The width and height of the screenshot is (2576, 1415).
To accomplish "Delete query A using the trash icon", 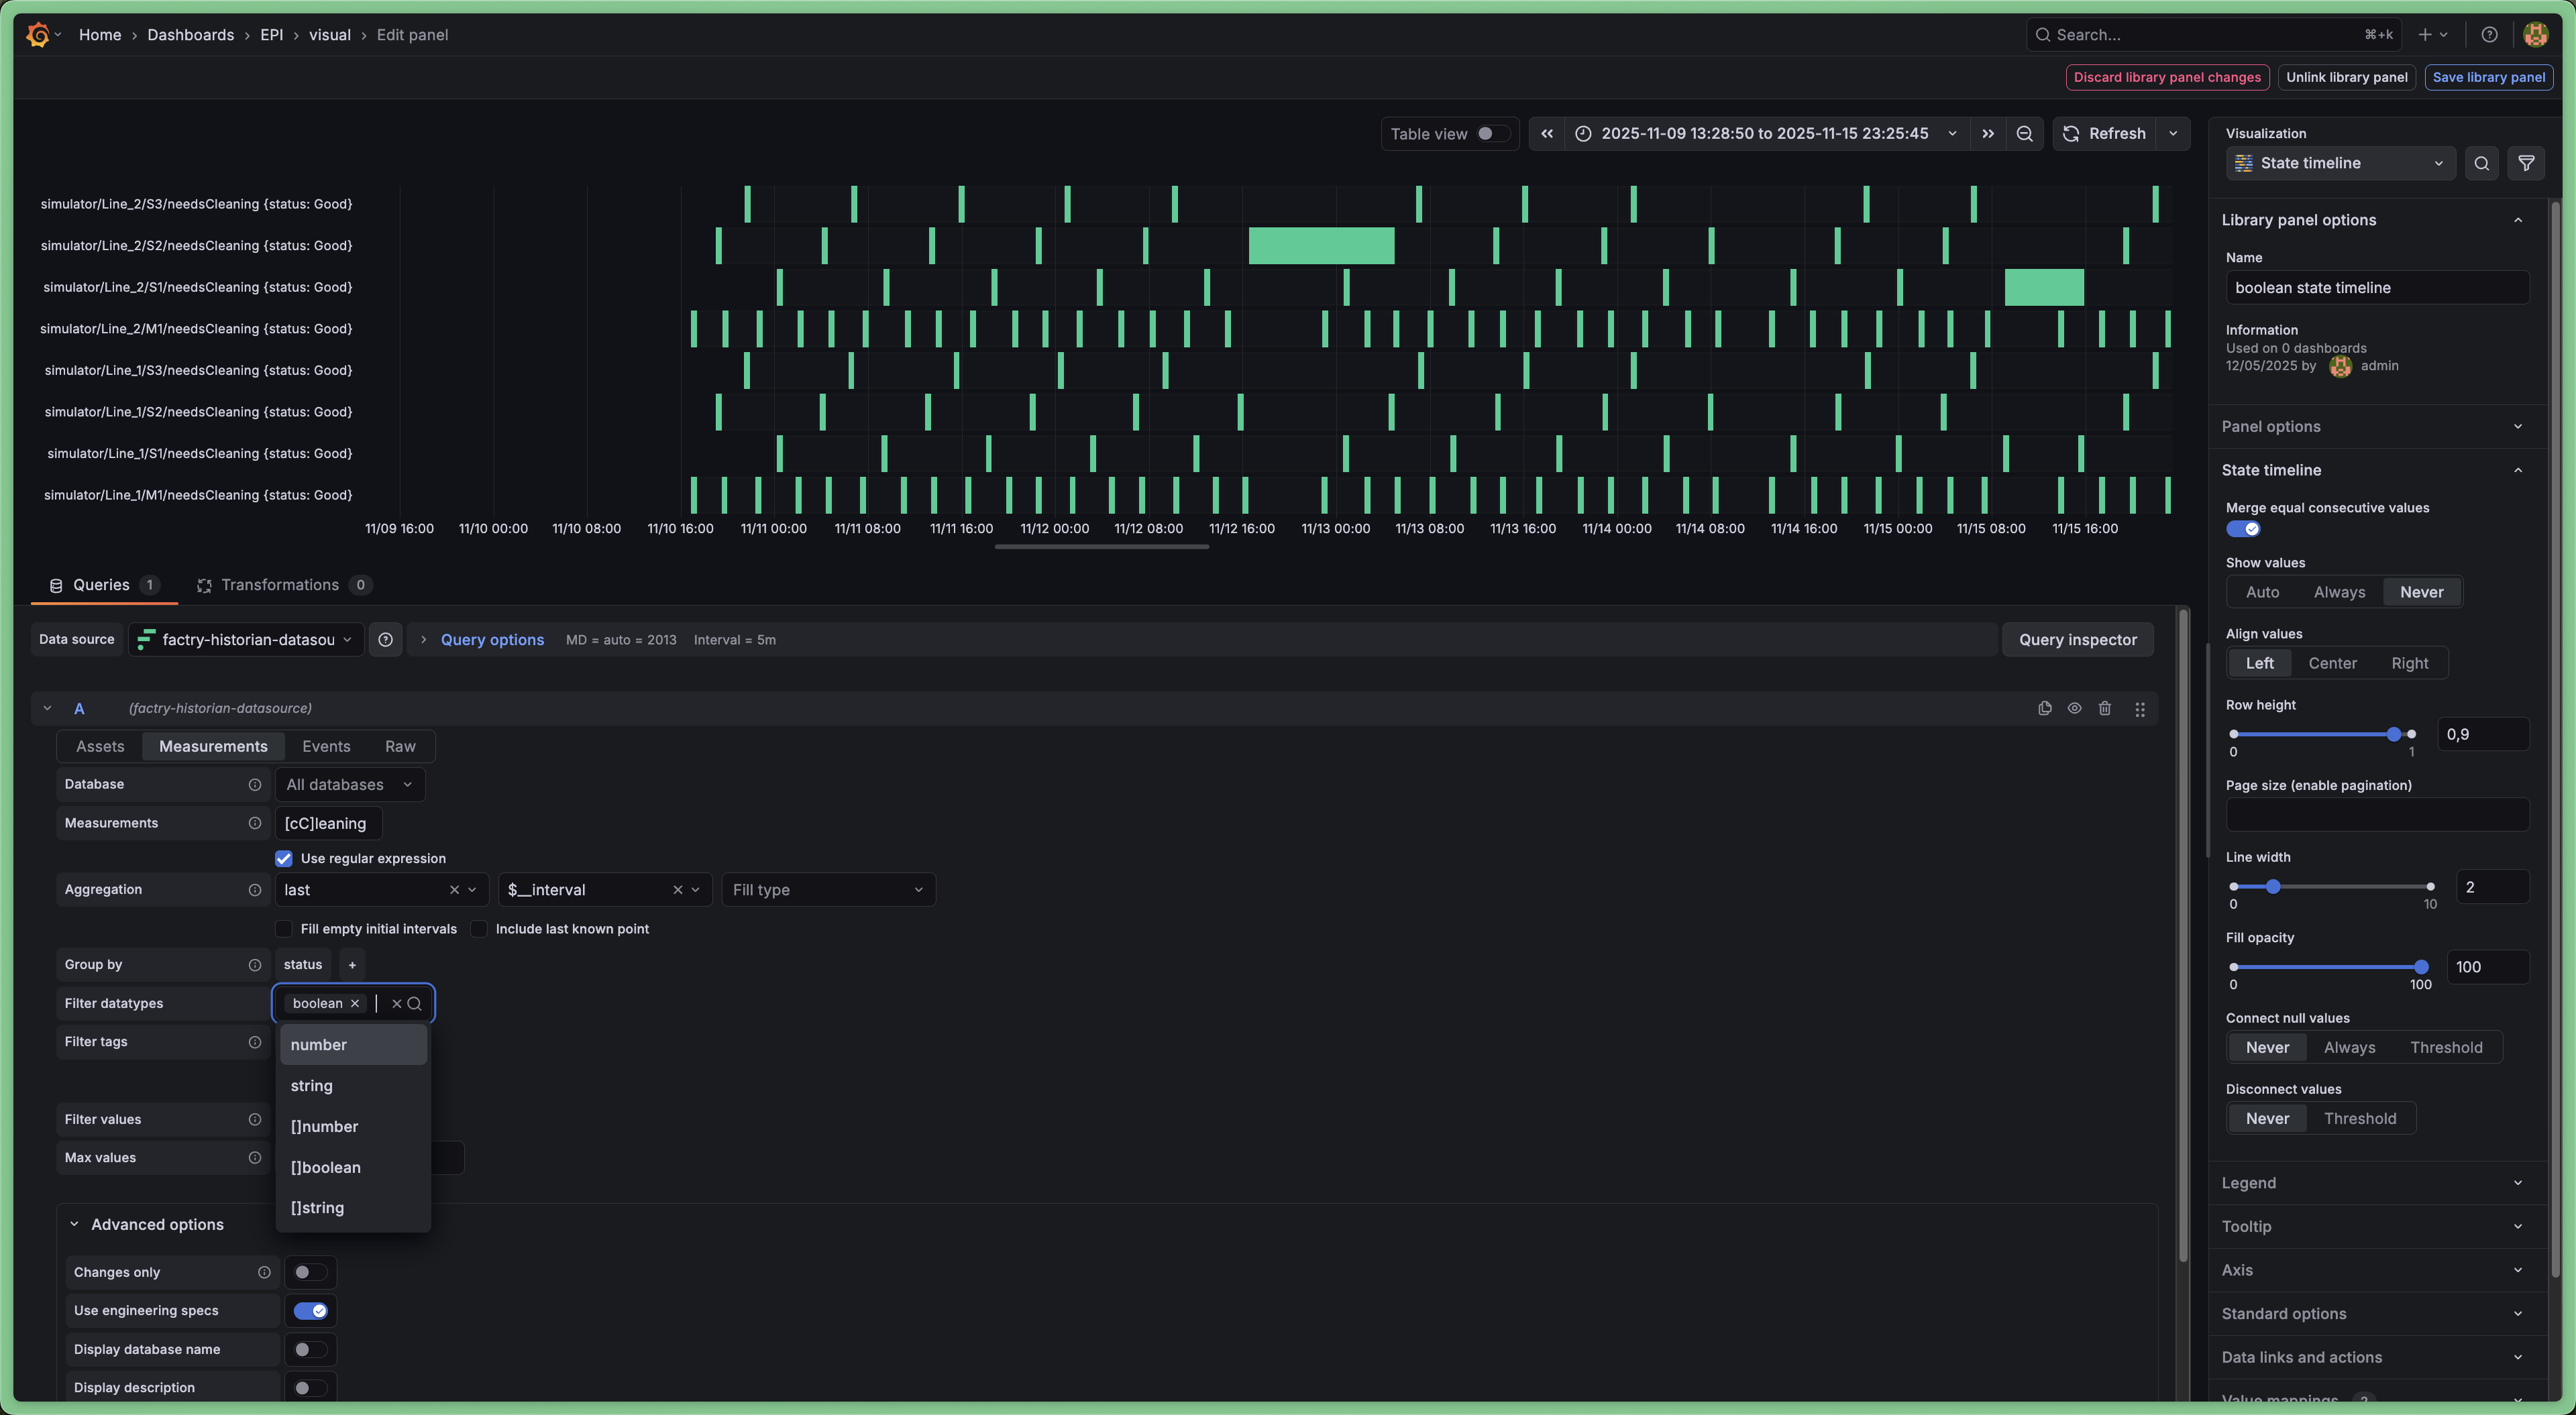I will point(2104,708).
